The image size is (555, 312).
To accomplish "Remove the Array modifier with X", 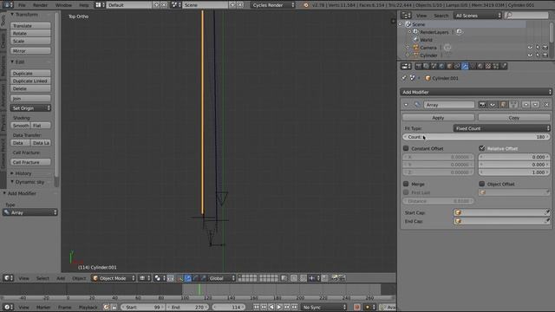I will tap(547, 105).
